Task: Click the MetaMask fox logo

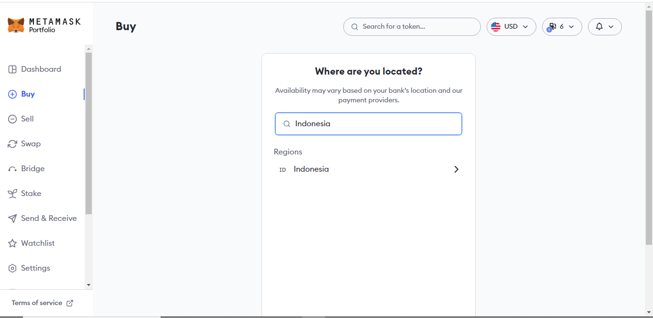Action: [x=16, y=25]
